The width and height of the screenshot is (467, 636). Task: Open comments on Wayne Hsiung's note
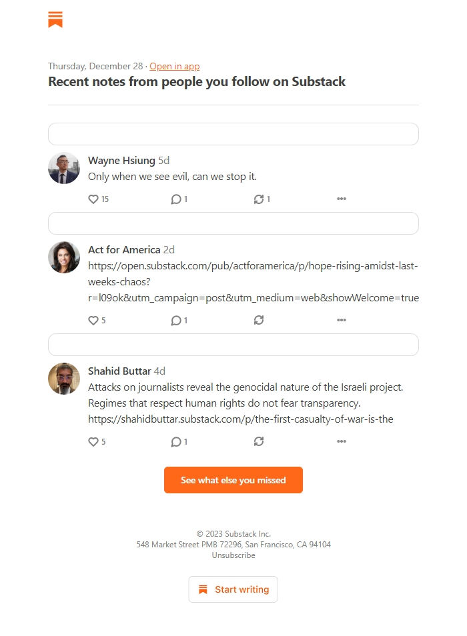click(175, 199)
